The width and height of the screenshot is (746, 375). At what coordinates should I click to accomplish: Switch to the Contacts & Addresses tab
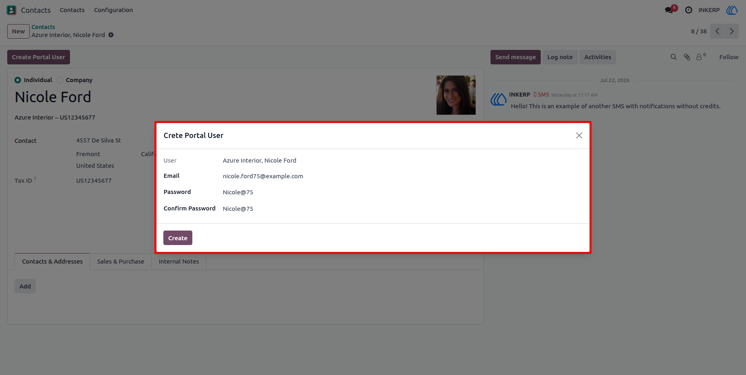[52, 262]
